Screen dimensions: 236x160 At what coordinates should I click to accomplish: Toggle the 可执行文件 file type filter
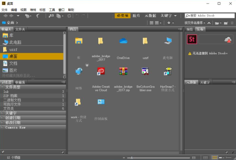(x=33, y=104)
